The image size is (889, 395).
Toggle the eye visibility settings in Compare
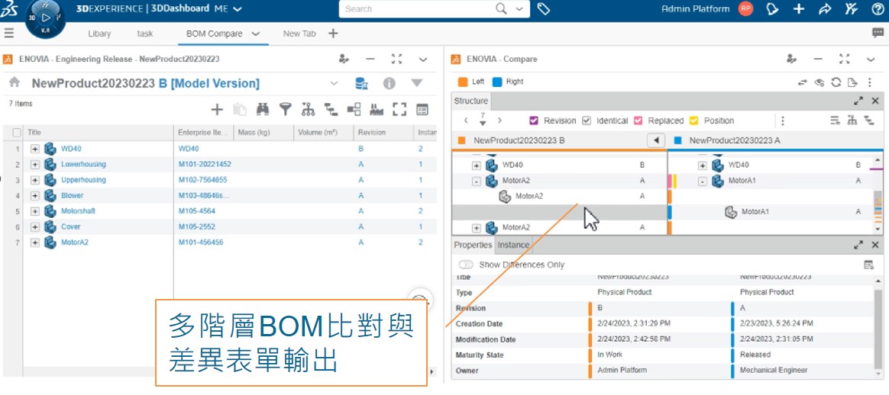(x=819, y=82)
